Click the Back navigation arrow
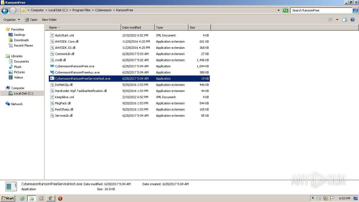The width and height of the screenshot is (359, 202). tap(5, 10)
